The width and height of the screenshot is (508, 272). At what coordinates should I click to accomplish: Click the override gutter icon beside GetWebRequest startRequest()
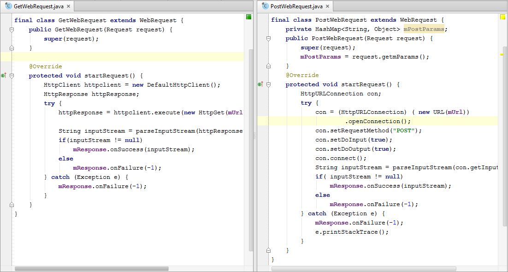(x=4, y=76)
